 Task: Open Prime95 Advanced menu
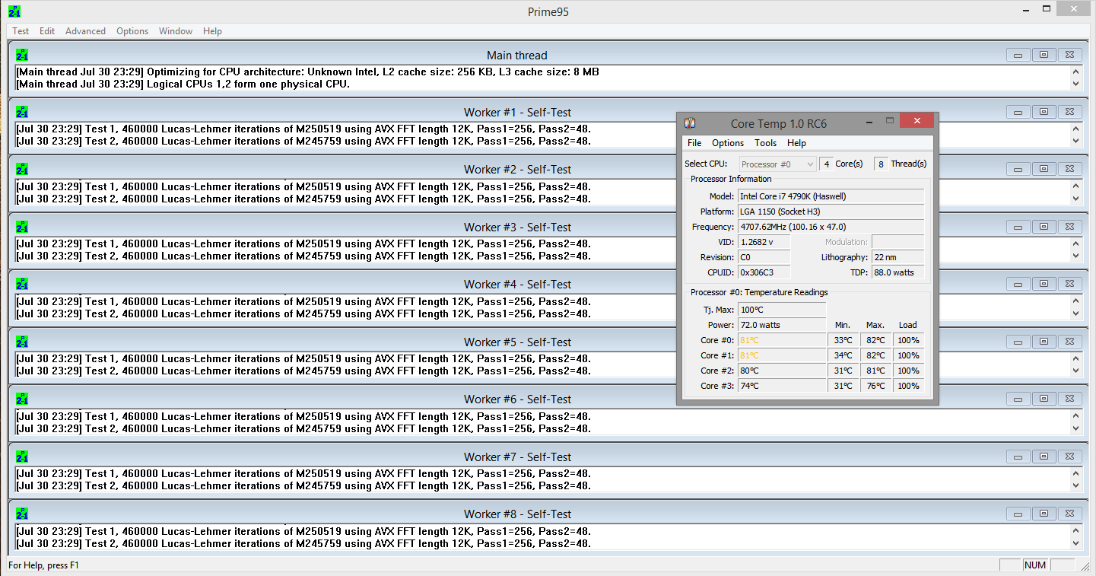point(85,31)
